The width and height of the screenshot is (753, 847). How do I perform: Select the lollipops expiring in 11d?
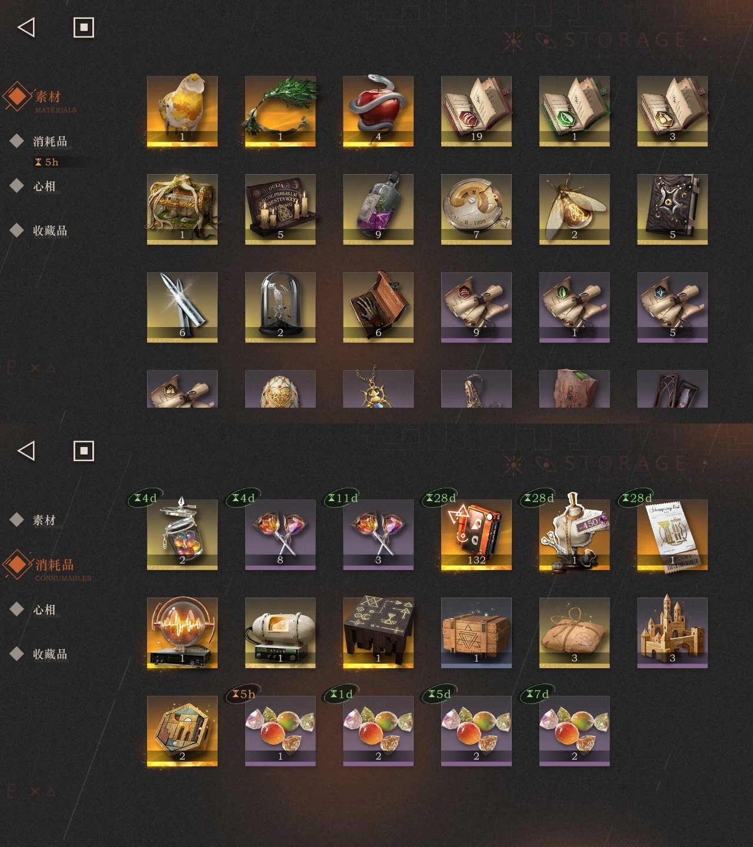click(x=378, y=535)
